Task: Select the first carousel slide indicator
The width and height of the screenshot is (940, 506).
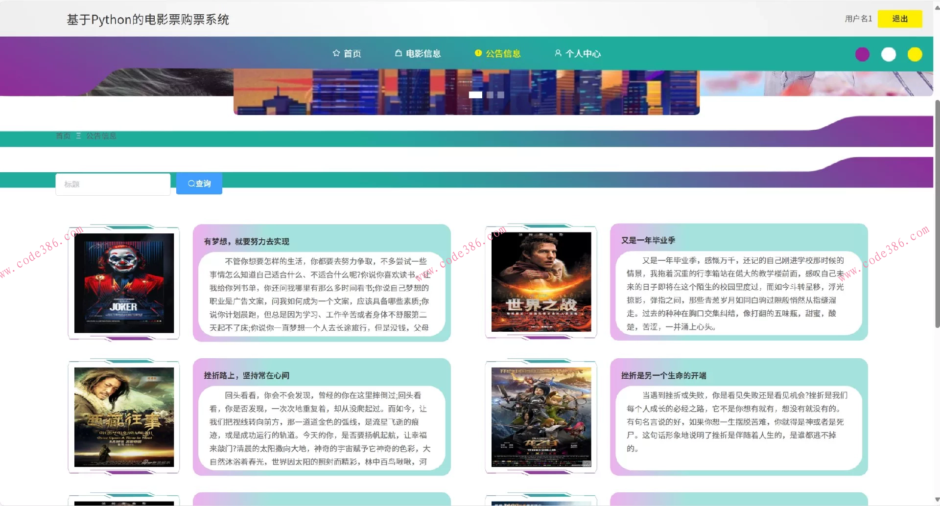Action: 475,95
